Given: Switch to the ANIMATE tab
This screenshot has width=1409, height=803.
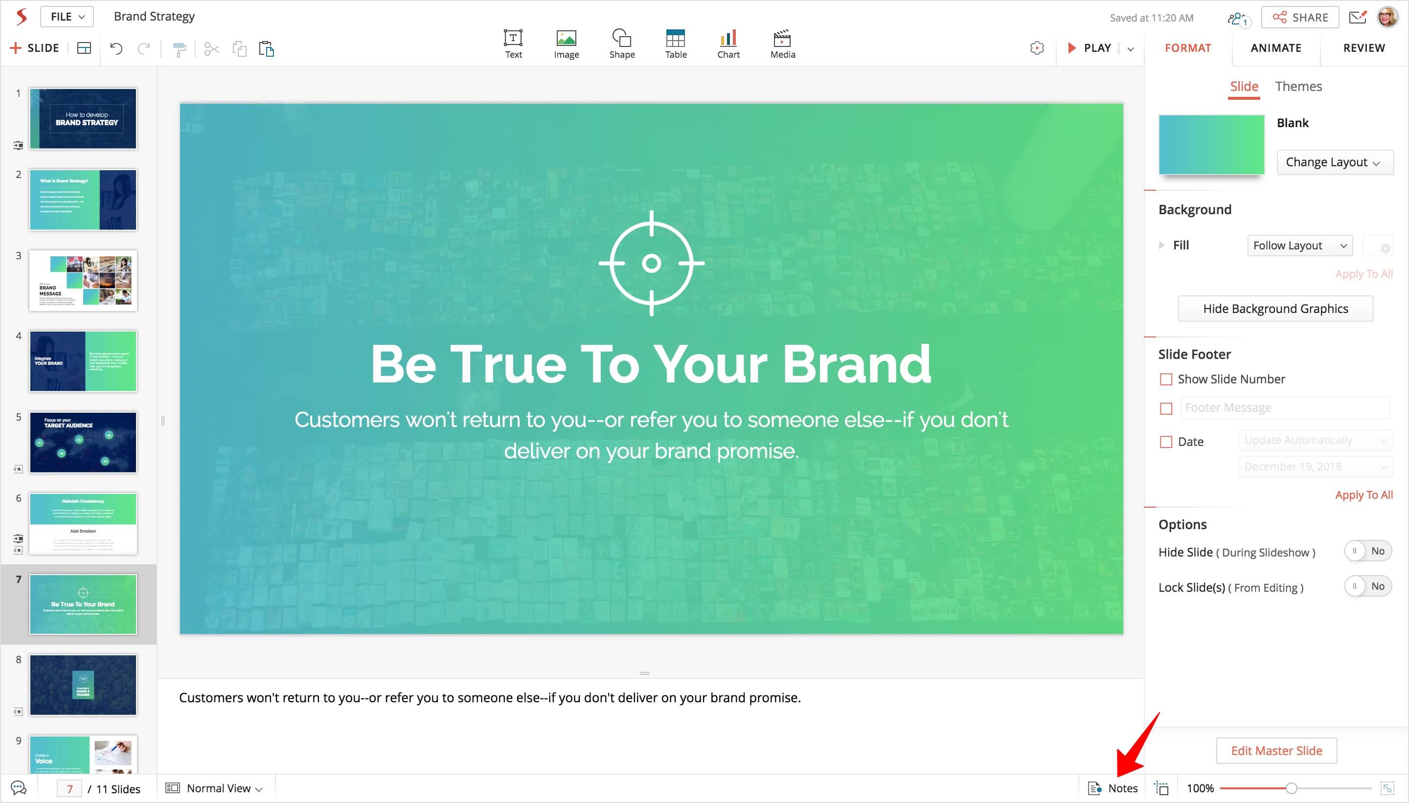Looking at the screenshot, I should (1275, 48).
